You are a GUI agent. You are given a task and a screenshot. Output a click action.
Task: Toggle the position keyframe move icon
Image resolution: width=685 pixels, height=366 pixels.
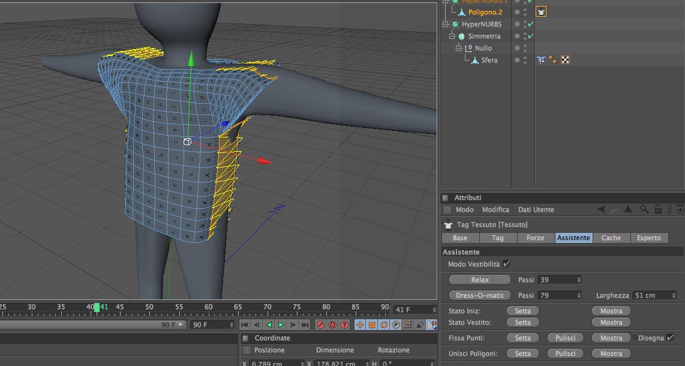(360, 325)
